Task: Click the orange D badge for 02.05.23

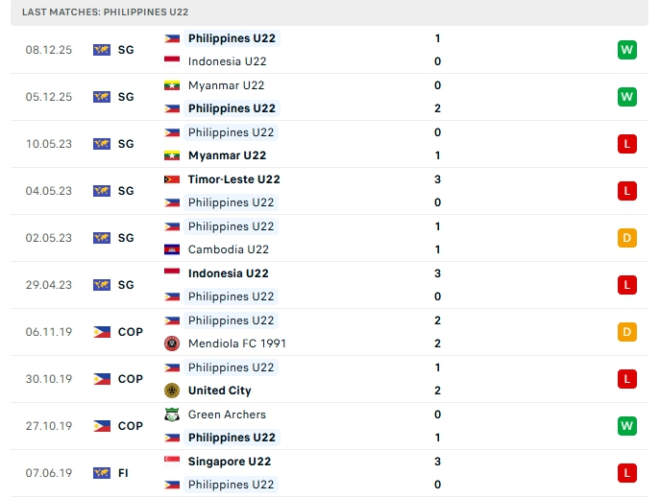Action: [x=626, y=238]
